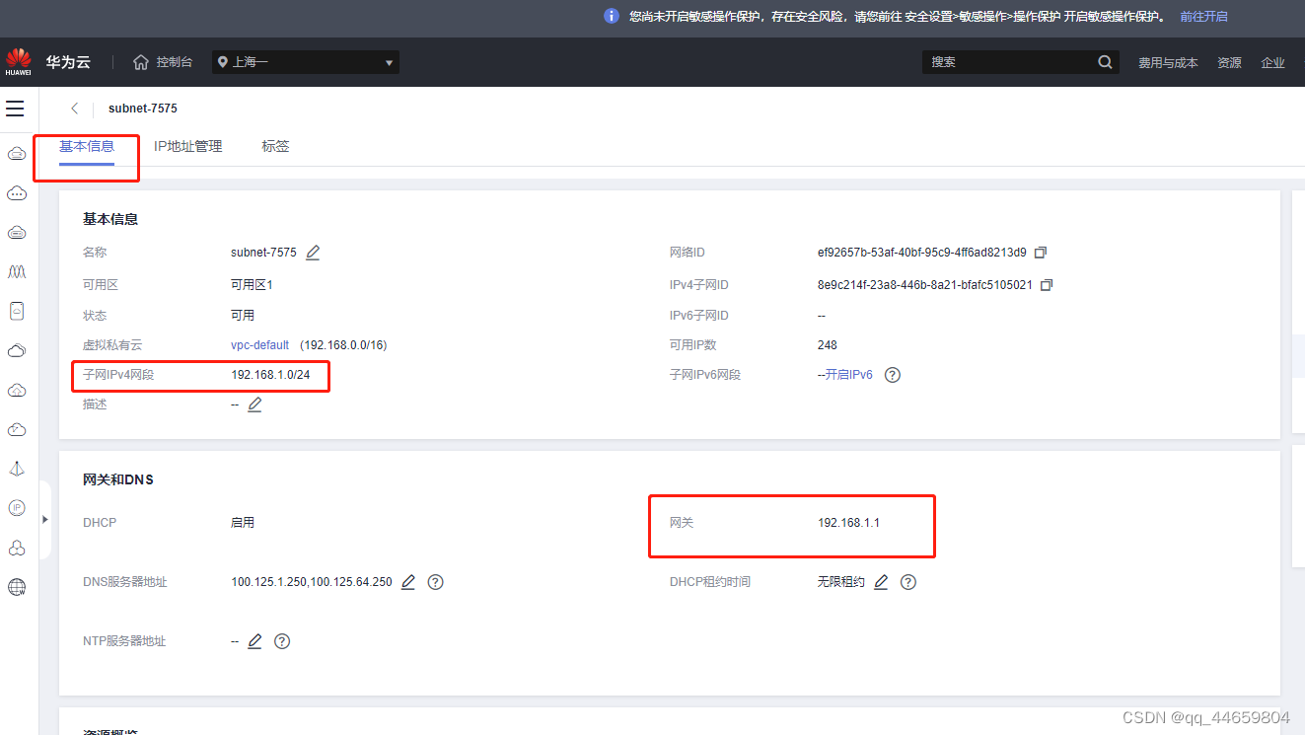Image resolution: width=1305 pixels, height=735 pixels.
Task: Open help icon for NTP server address
Action: pyautogui.click(x=282, y=641)
